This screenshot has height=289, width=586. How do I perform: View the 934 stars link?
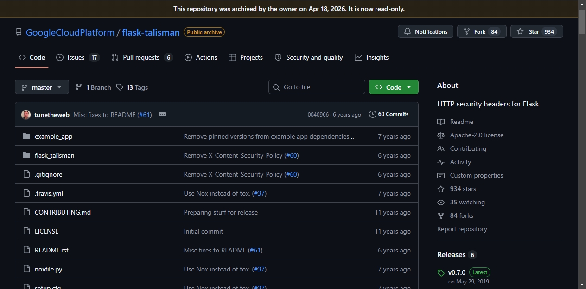[x=463, y=189]
